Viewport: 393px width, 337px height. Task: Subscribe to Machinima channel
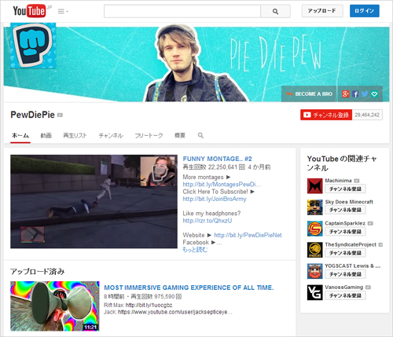click(345, 189)
